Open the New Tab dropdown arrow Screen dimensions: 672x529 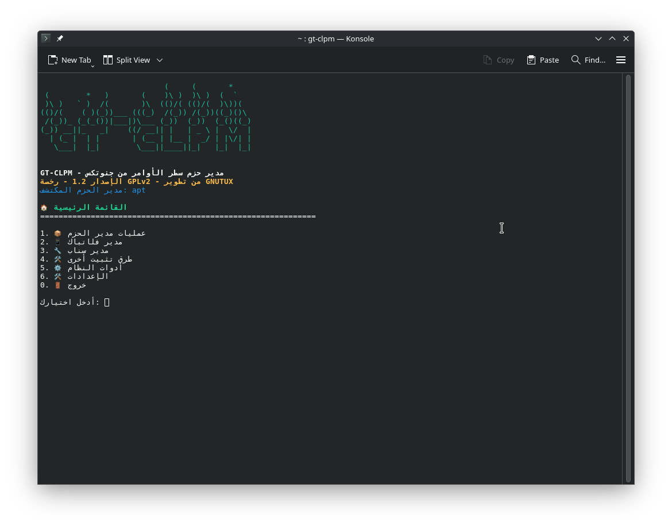(92, 66)
